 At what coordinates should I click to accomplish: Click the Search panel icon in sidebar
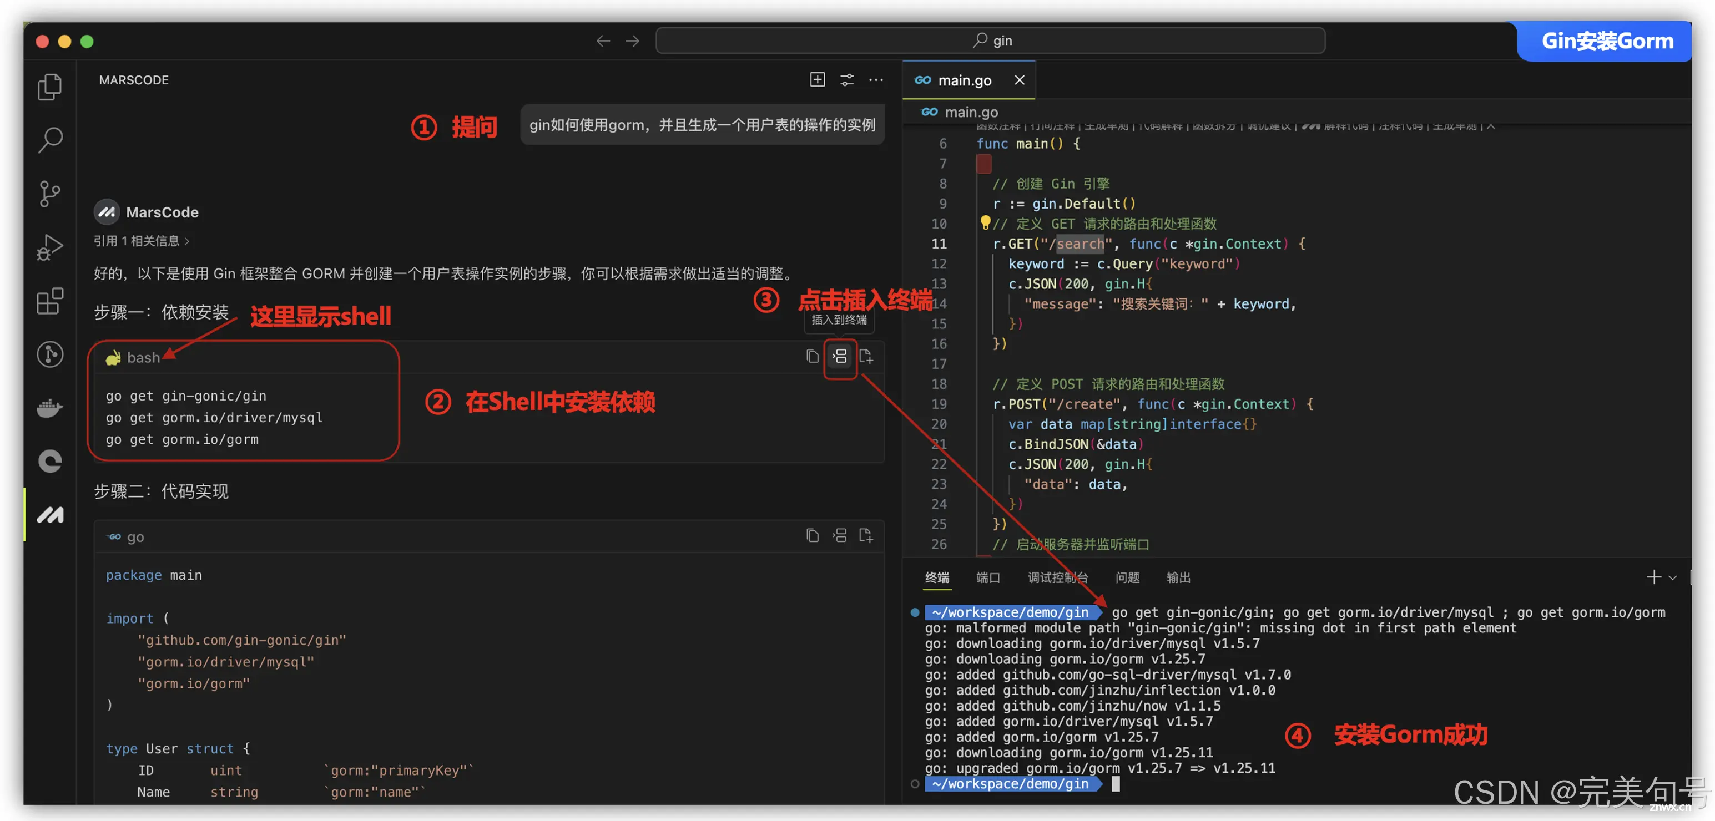52,140
